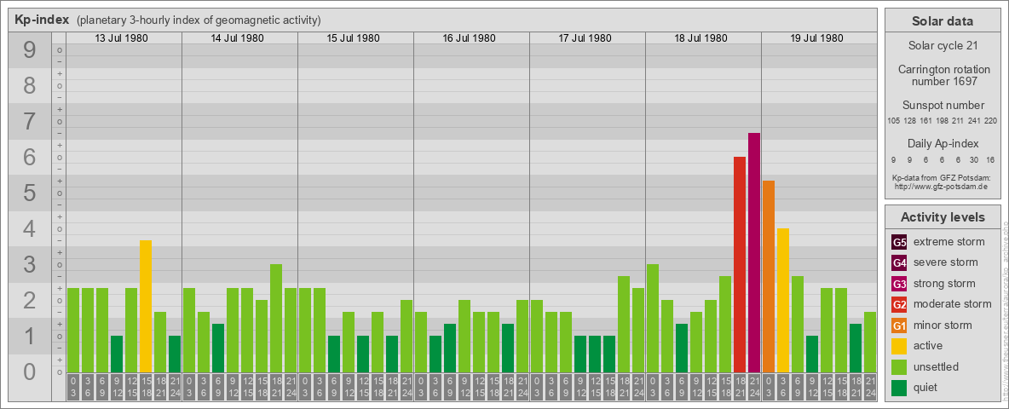Click daily Ap-index value 30
Viewport: 1009px width, 409px height.
[974, 159]
